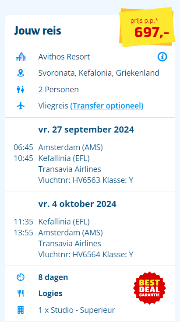
Task: Click the Jouw reis heading
Action: [38, 31]
